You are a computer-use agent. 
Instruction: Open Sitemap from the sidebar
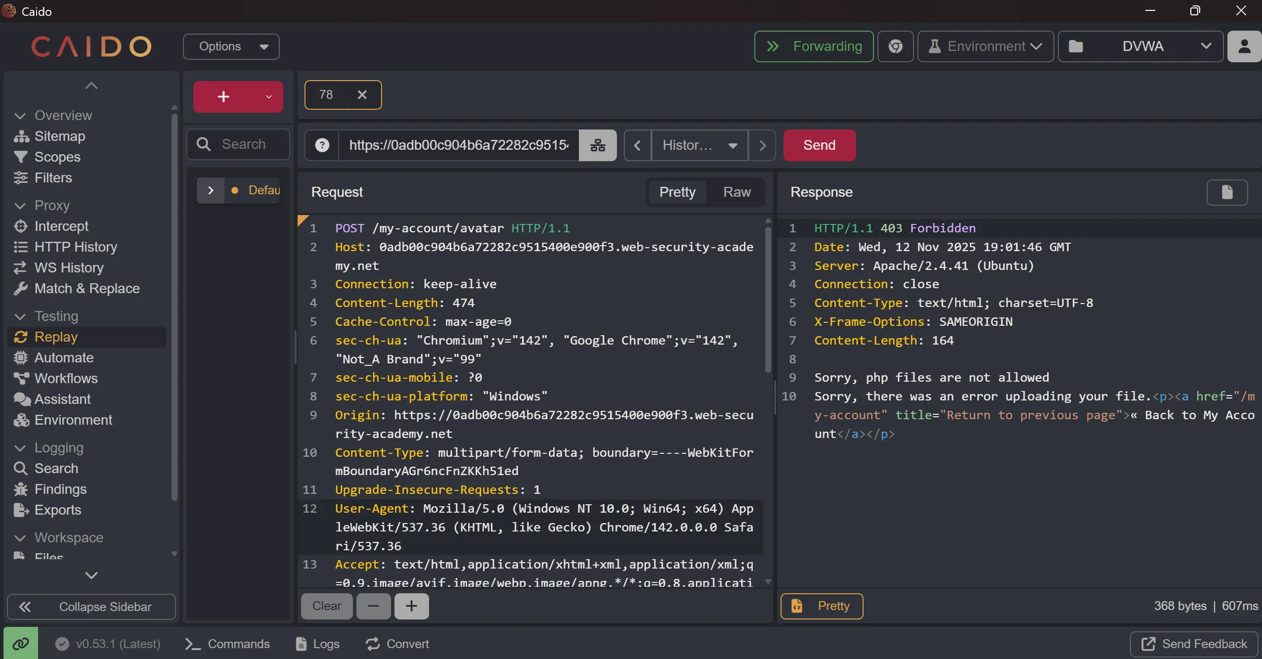pos(59,136)
